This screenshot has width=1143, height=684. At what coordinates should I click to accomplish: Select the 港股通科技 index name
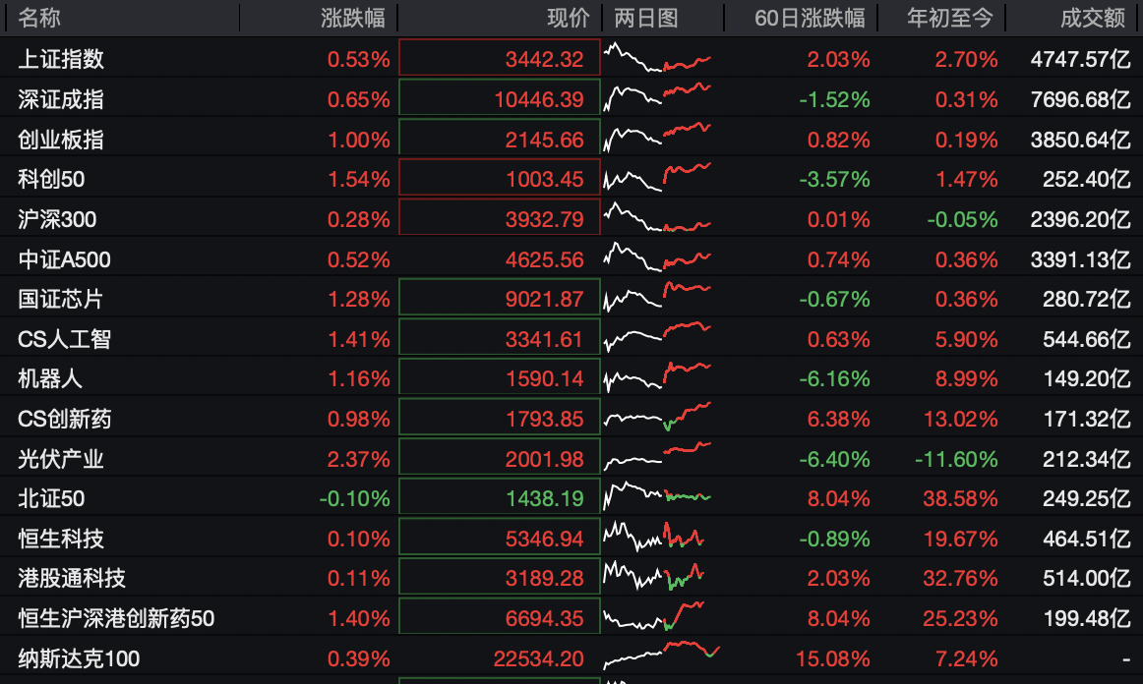coord(72,579)
